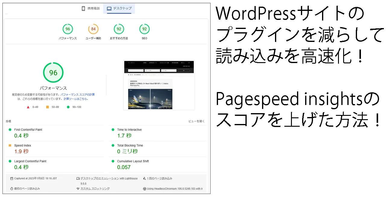
Task: Click the 0.057 layout shift value
Action: pos(124,167)
